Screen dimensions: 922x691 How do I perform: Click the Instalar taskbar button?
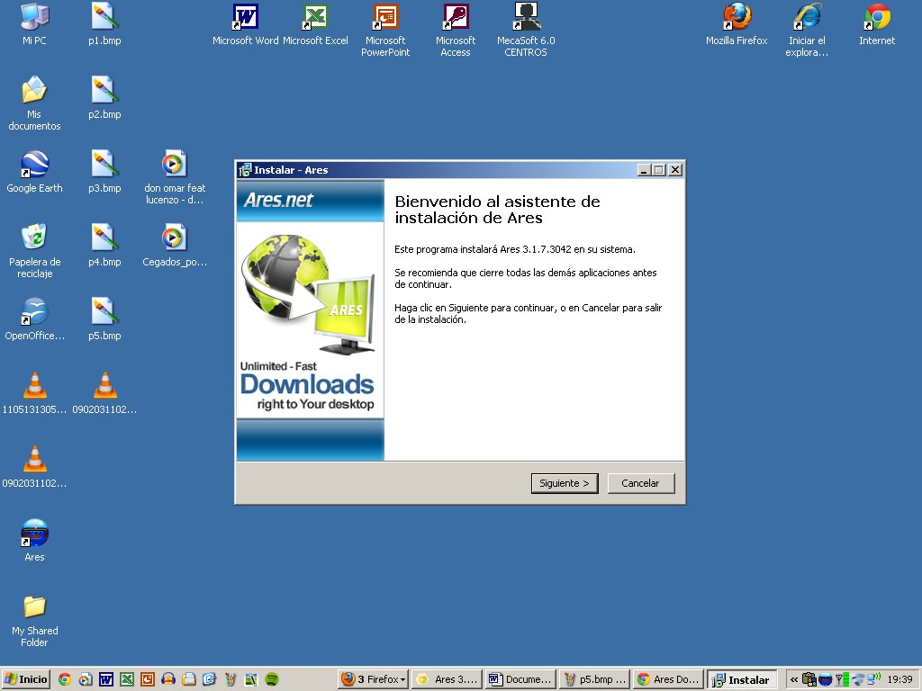742,679
